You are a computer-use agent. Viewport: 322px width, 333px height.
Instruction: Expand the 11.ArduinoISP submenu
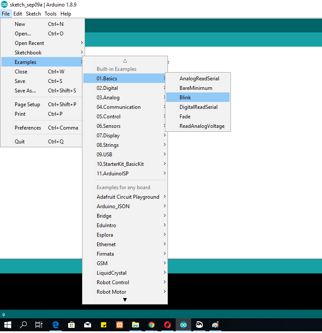click(125, 174)
